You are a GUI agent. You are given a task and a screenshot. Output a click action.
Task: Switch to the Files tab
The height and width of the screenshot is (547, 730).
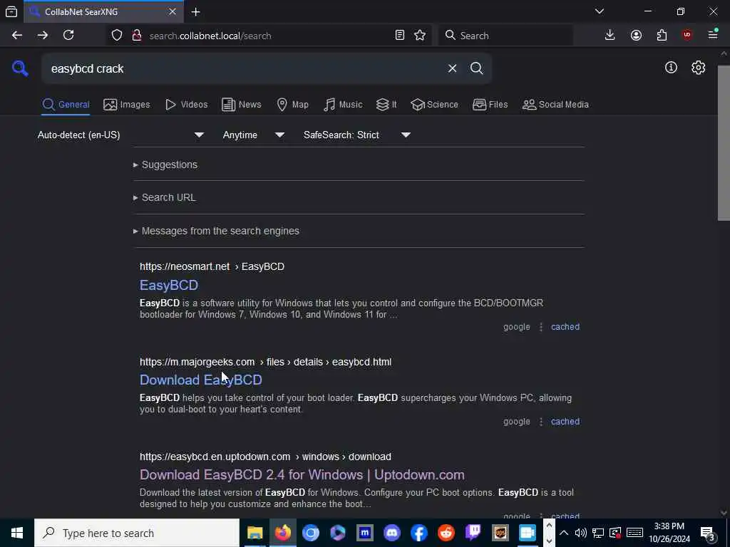(x=490, y=105)
